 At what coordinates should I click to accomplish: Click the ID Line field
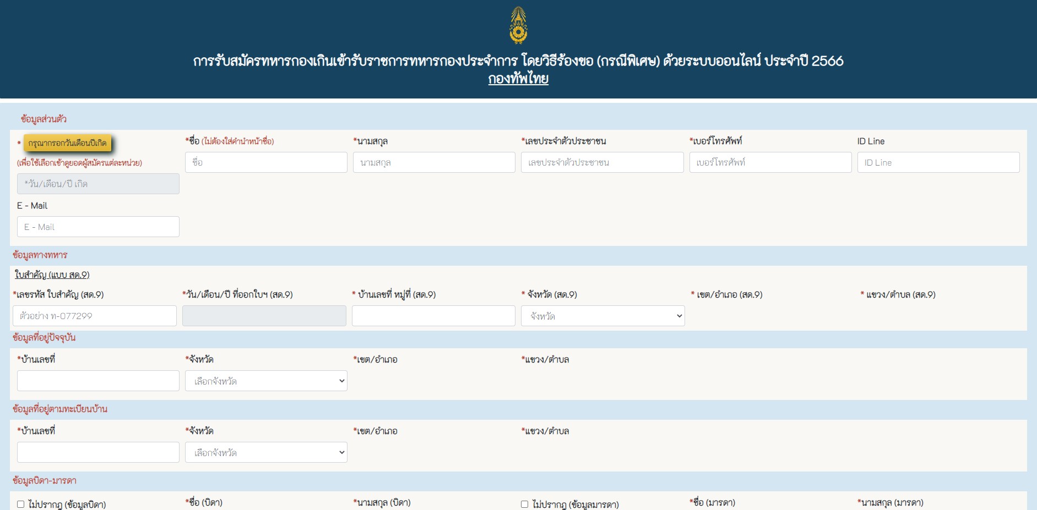(938, 162)
